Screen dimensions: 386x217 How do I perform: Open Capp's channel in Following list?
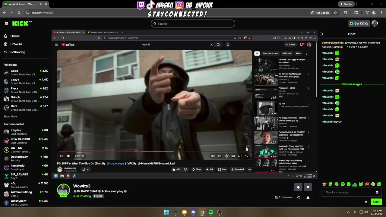[26, 72]
